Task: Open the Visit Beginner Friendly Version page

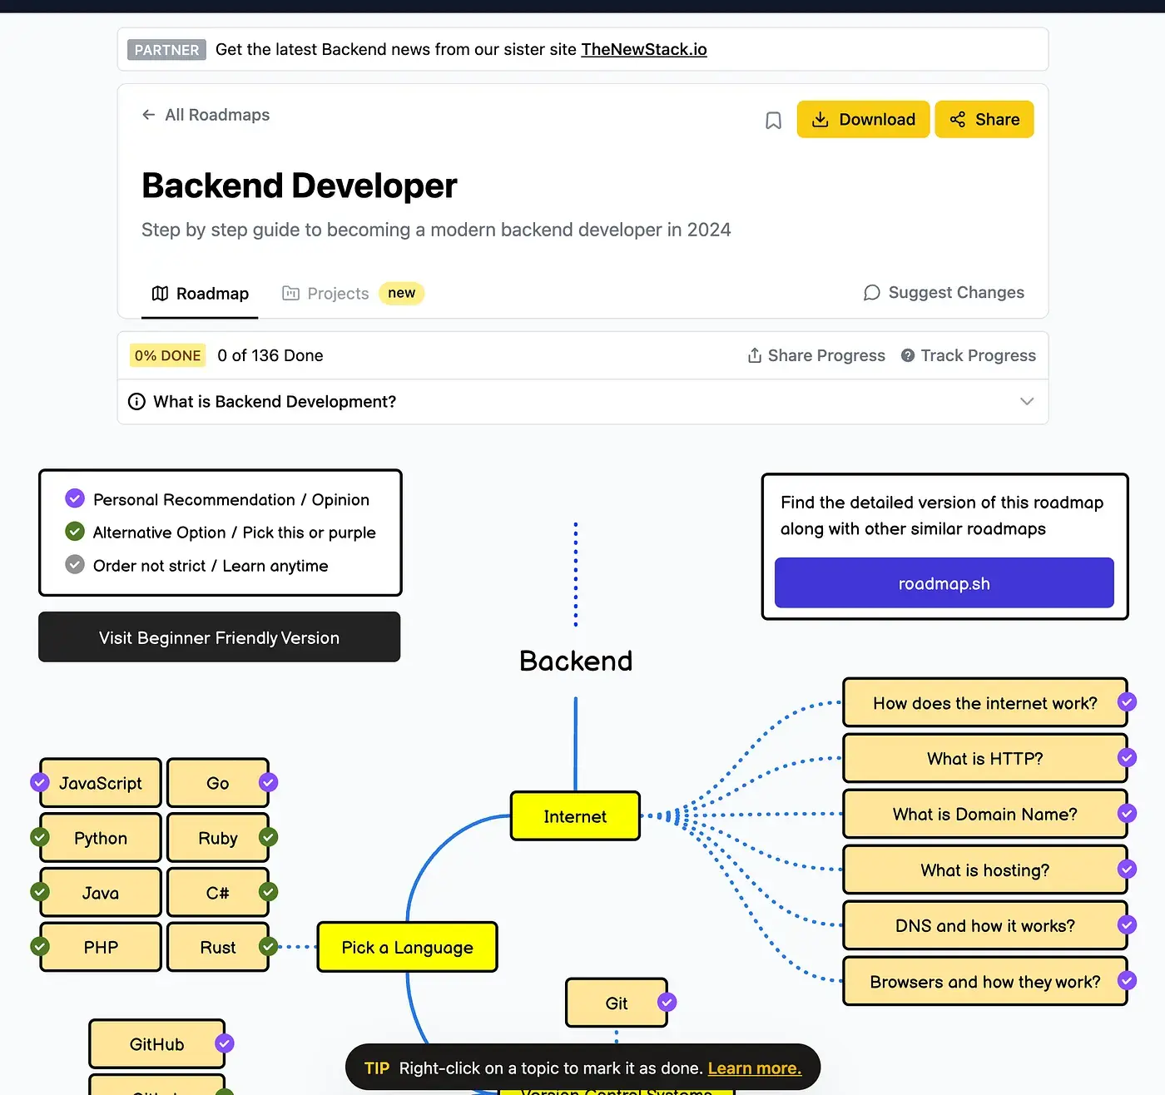Action: tap(219, 637)
